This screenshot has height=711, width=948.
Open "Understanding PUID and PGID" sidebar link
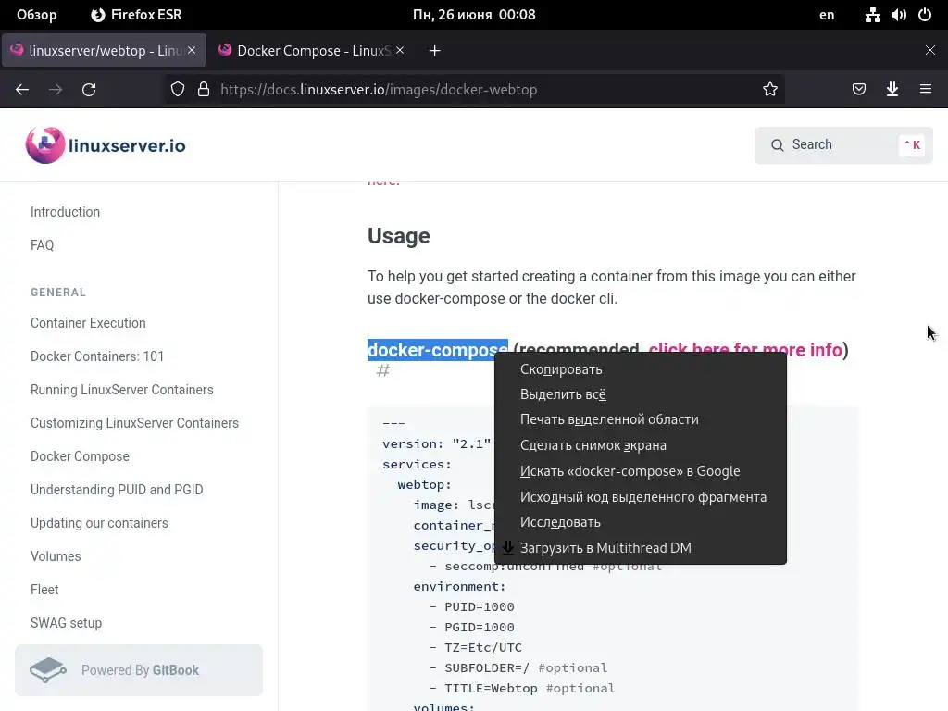coord(117,490)
